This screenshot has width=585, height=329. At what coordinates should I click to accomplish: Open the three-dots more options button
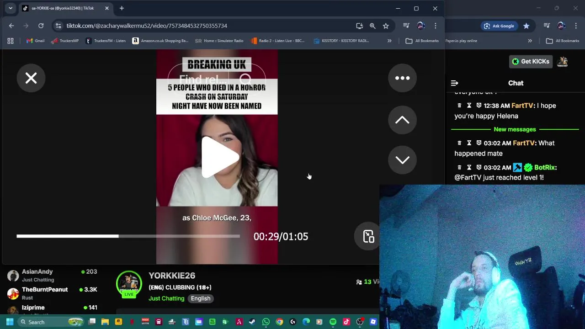tap(402, 78)
